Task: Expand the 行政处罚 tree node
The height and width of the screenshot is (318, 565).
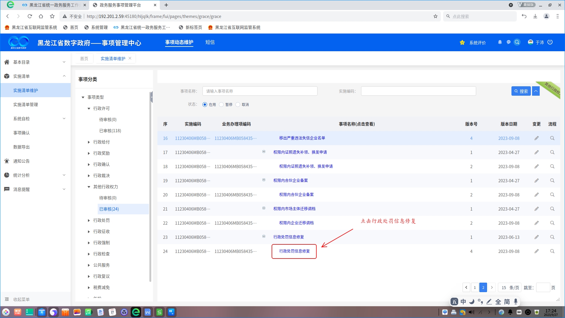Action: 89,220
